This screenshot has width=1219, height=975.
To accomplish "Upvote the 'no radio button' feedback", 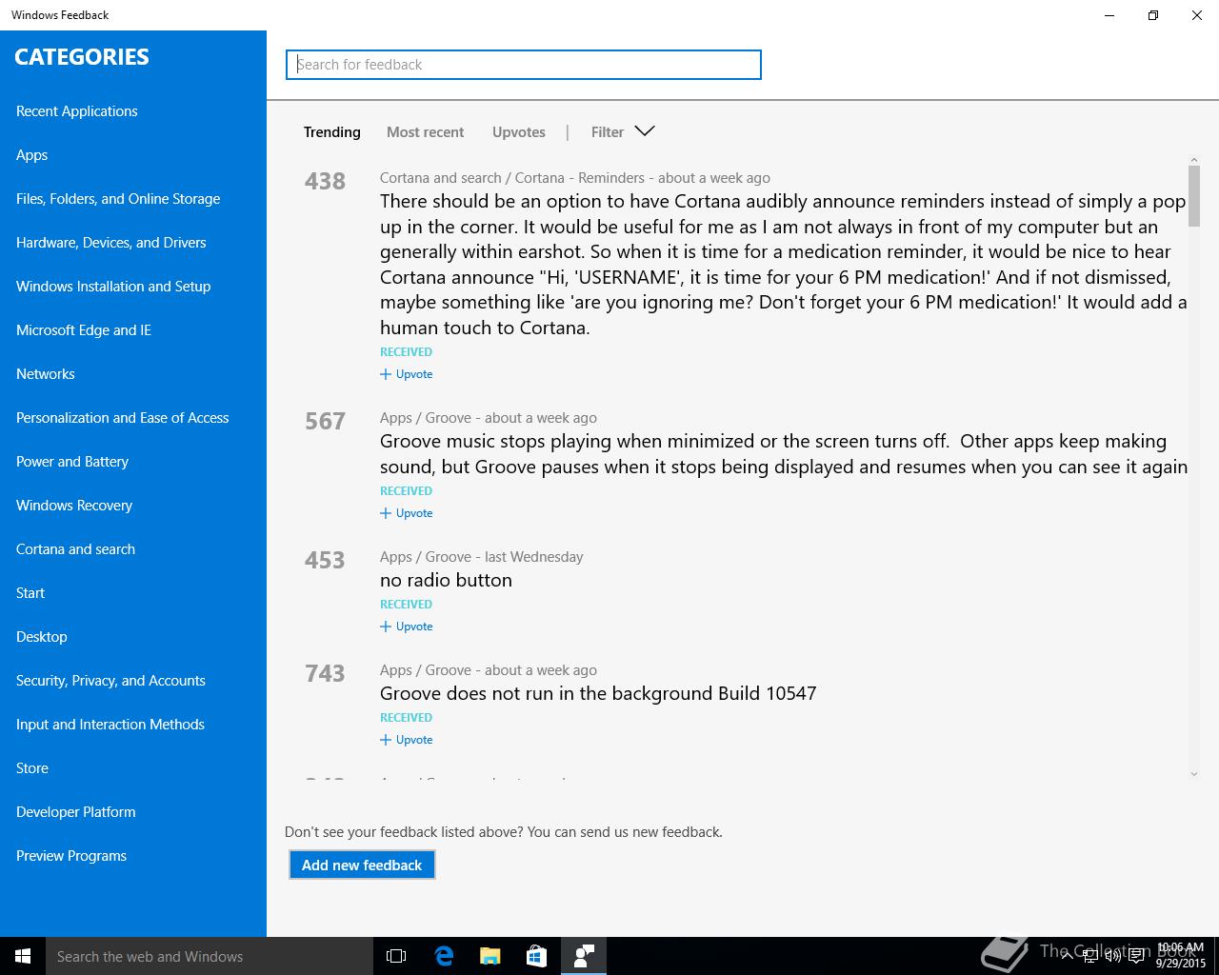I will tap(407, 627).
